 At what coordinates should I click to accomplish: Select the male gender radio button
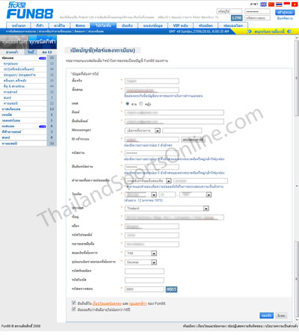click(128, 104)
